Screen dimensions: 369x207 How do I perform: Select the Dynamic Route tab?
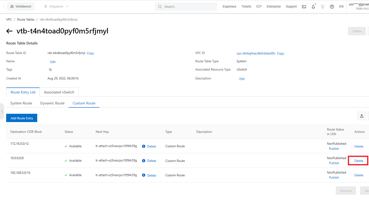(52, 103)
